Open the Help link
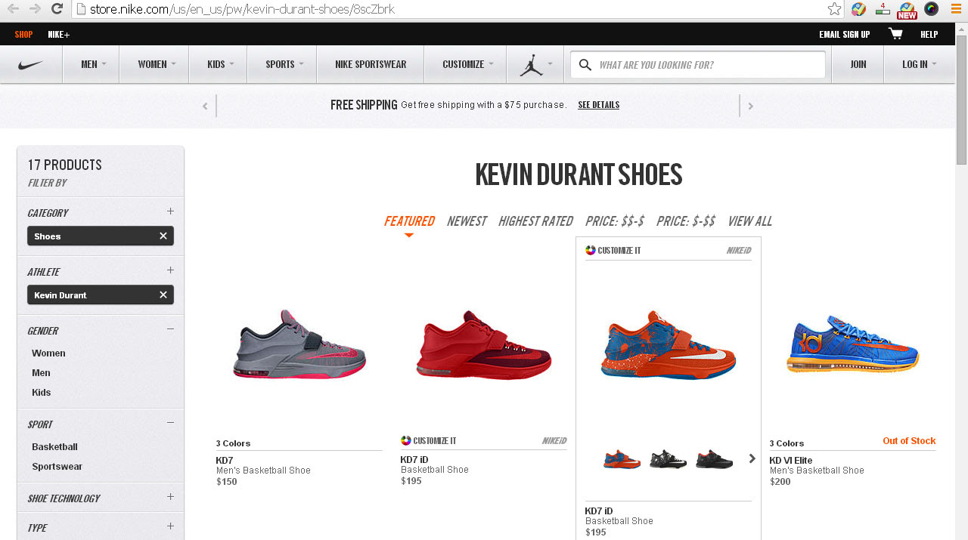 [x=929, y=34]
